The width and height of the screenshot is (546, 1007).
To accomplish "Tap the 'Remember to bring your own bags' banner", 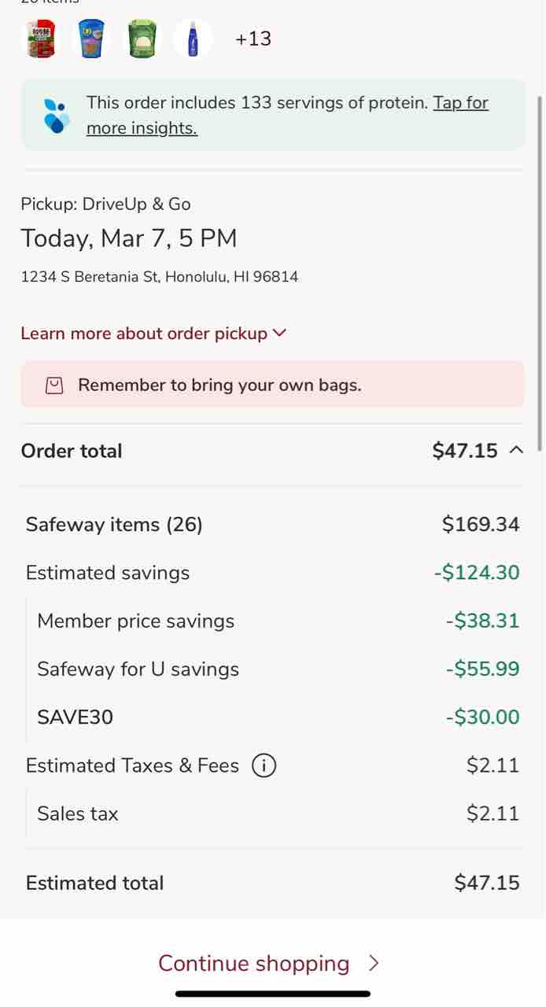I will pos(272,385).
